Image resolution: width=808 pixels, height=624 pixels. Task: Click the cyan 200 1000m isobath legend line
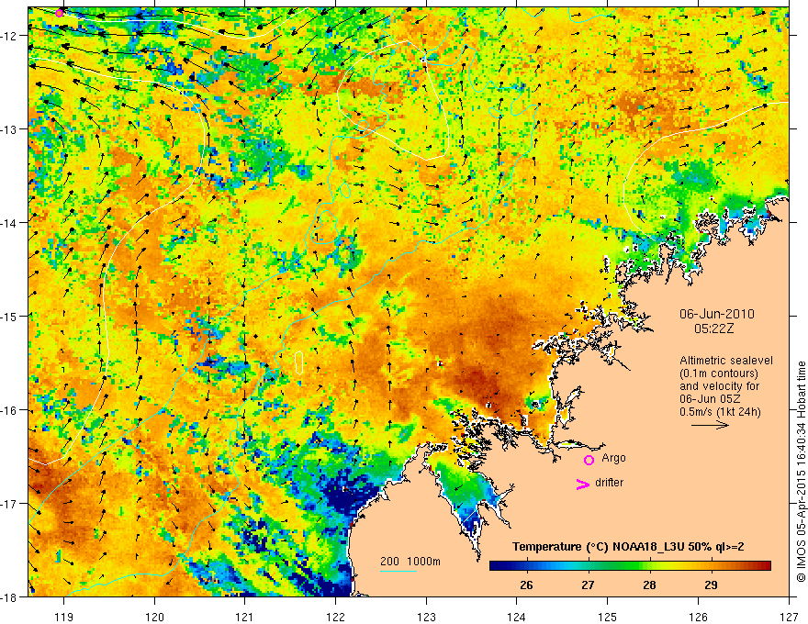398,571
